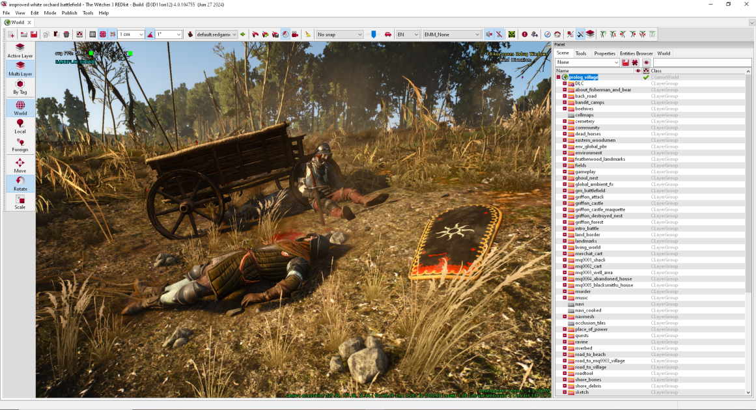Switch to the Tools panel tab

[x=581, y=53]
